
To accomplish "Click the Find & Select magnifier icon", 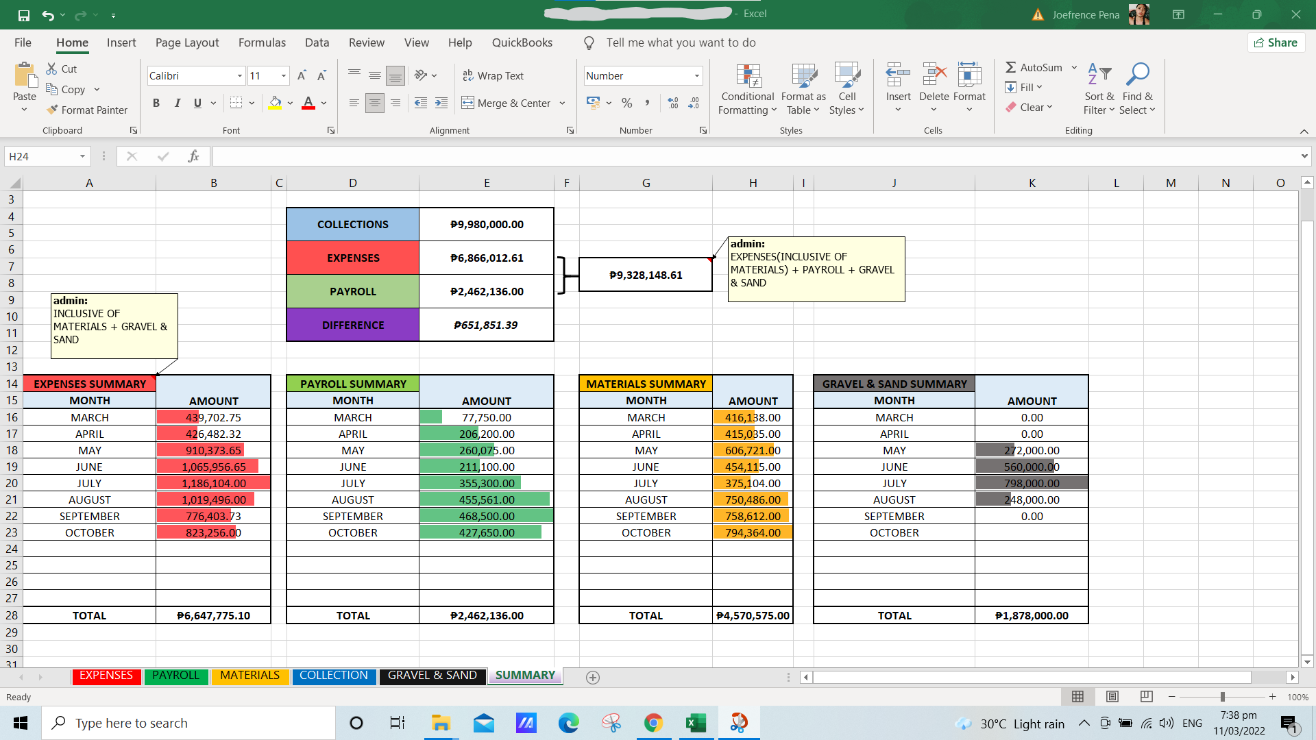I will (1137, 74).
